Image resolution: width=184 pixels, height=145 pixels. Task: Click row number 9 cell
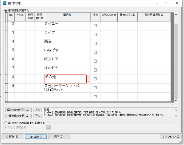11,88
